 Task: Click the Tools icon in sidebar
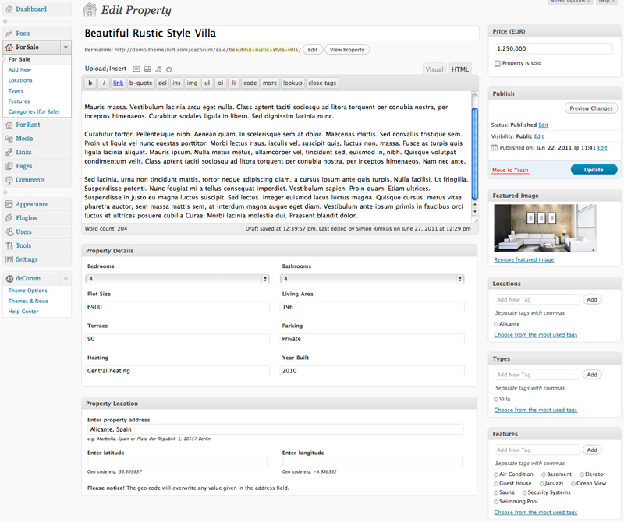9,245
